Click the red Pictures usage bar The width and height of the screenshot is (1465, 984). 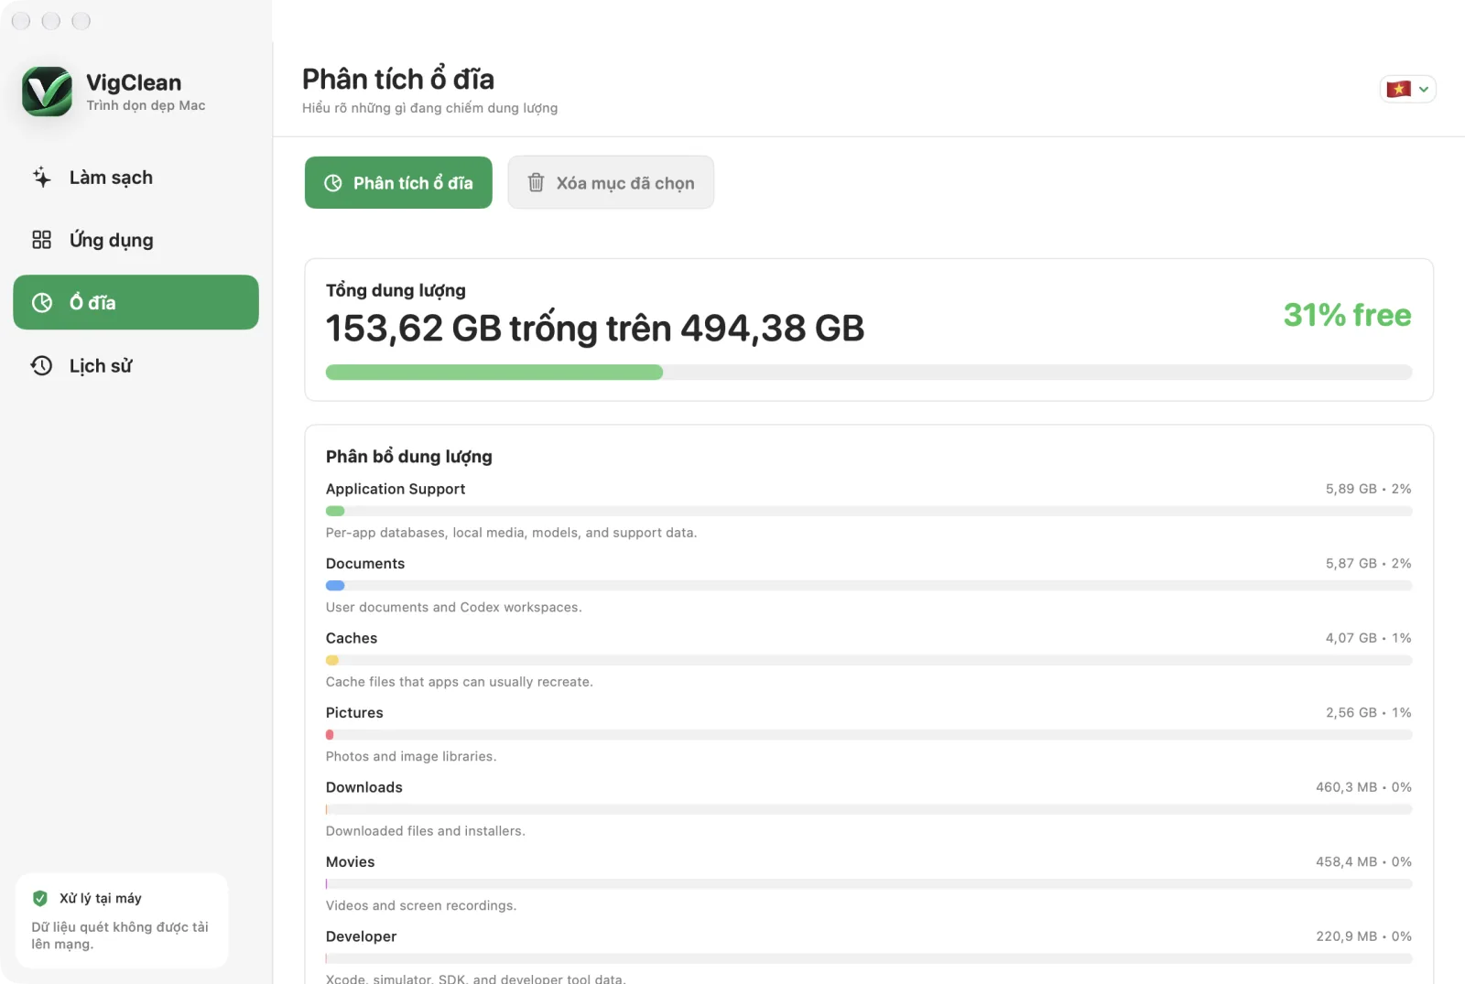(x=869, y=735)
